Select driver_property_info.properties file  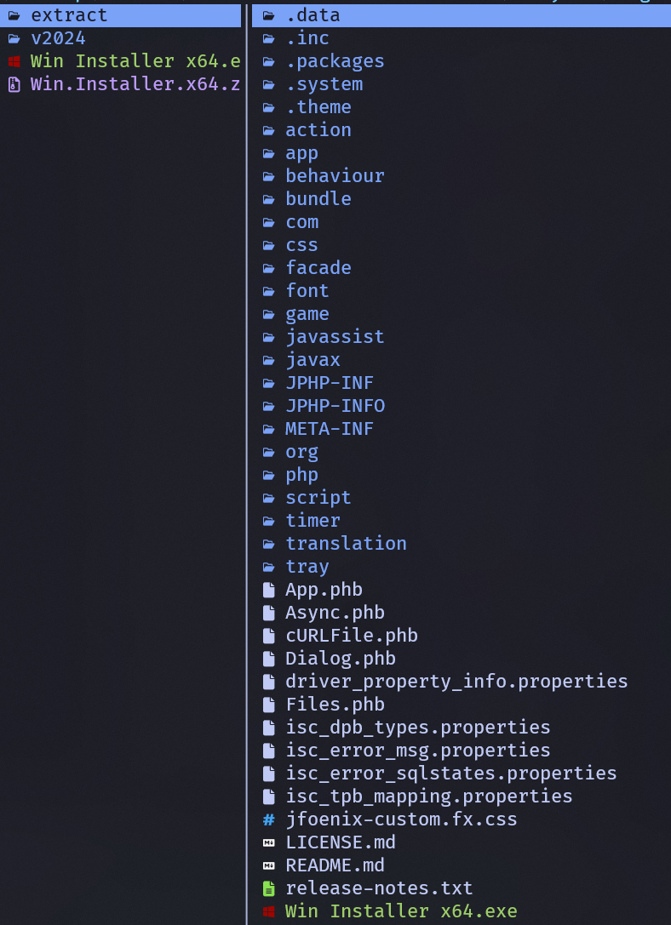[x=462, y=682]
